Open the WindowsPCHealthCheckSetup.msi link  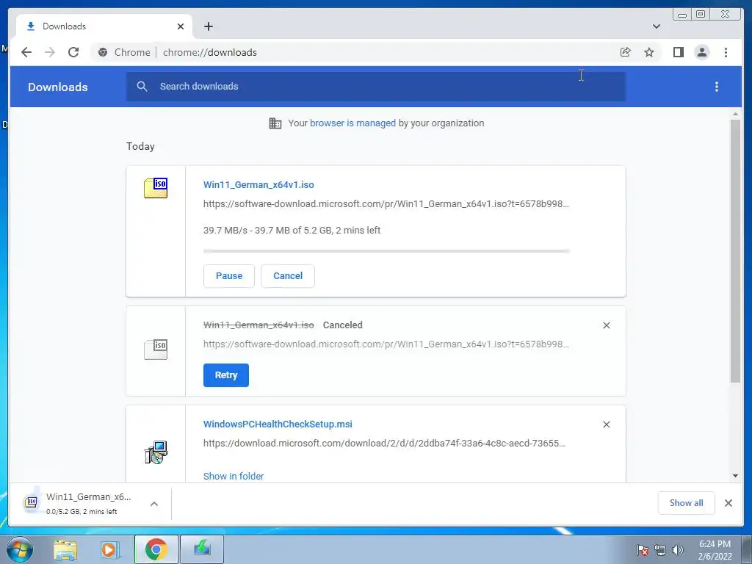click(x=278, y=424)
